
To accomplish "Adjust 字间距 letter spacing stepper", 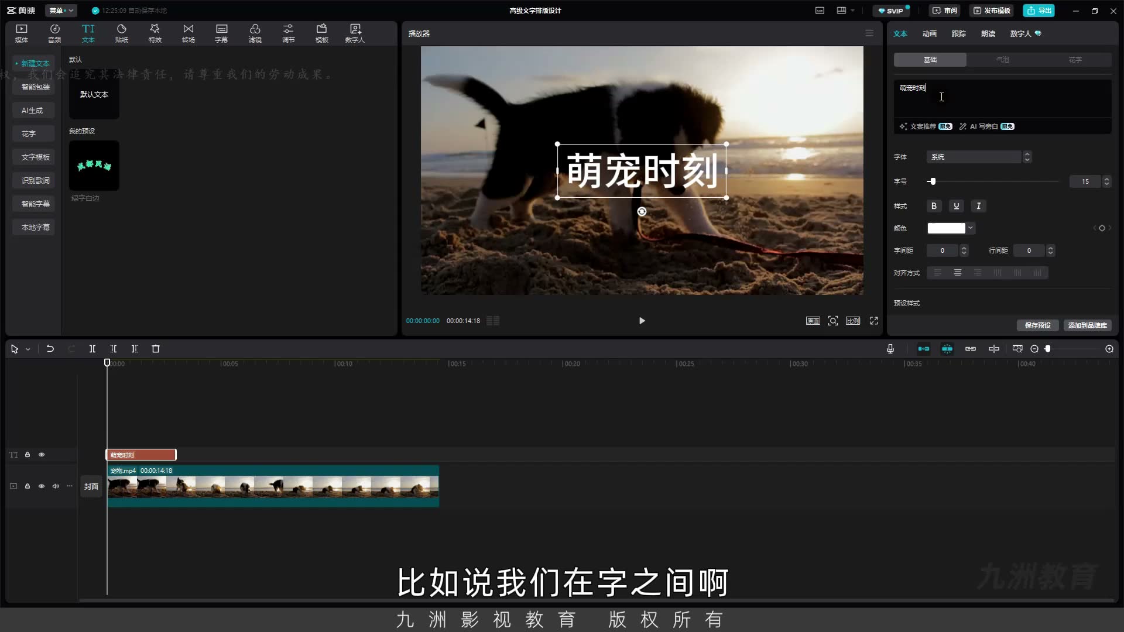I will (x=964, y=250).
